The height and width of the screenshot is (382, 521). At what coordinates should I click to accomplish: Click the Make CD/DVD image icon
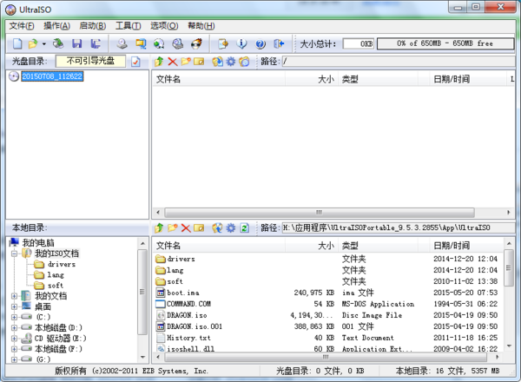coord(122,43)
